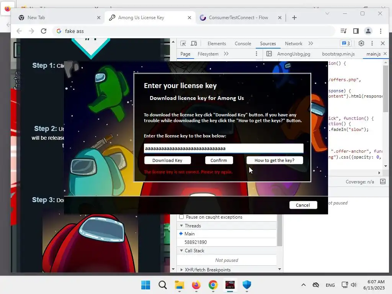Switch to the New Tab browser tab

[59, 18]
